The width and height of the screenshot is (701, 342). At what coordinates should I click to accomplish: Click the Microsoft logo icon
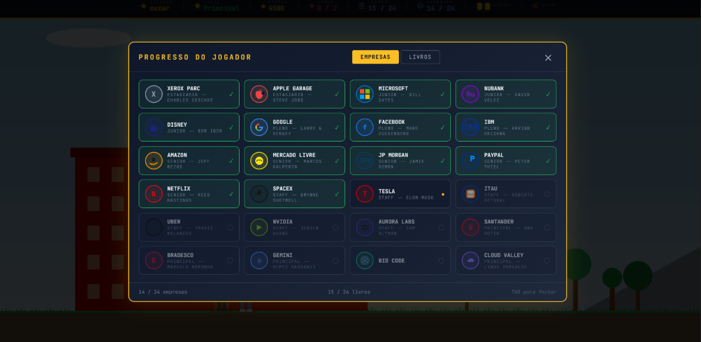pyautogui.click(x=365, y=94)
